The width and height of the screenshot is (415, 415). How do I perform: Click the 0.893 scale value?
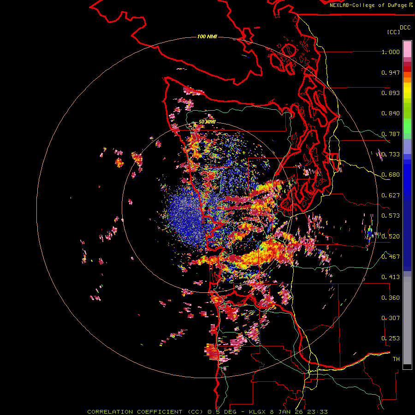point(391,93)
